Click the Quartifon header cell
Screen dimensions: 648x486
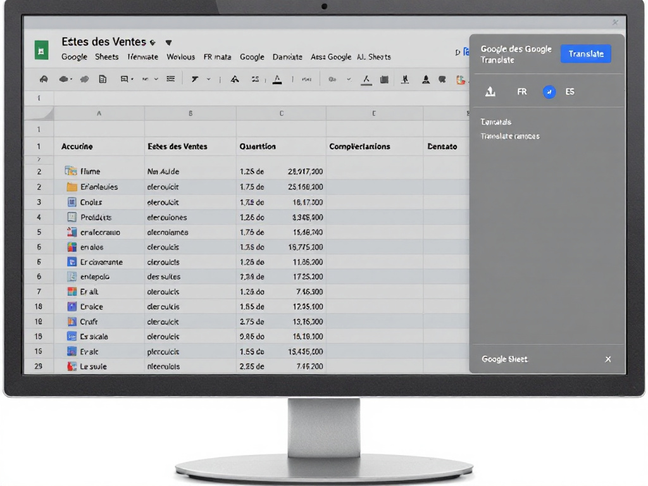[x=281, y=146]
